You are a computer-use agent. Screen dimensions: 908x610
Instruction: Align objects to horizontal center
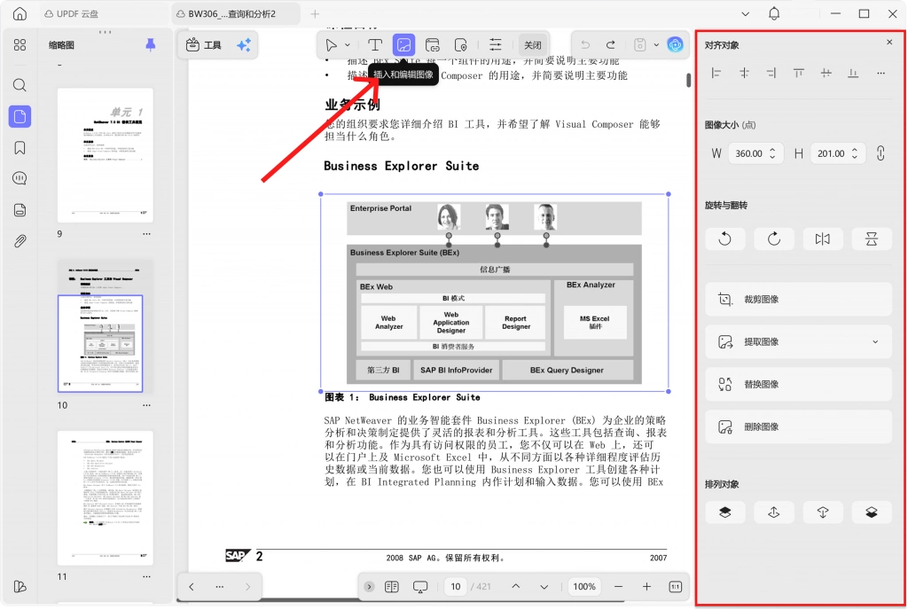click(744, 73)
